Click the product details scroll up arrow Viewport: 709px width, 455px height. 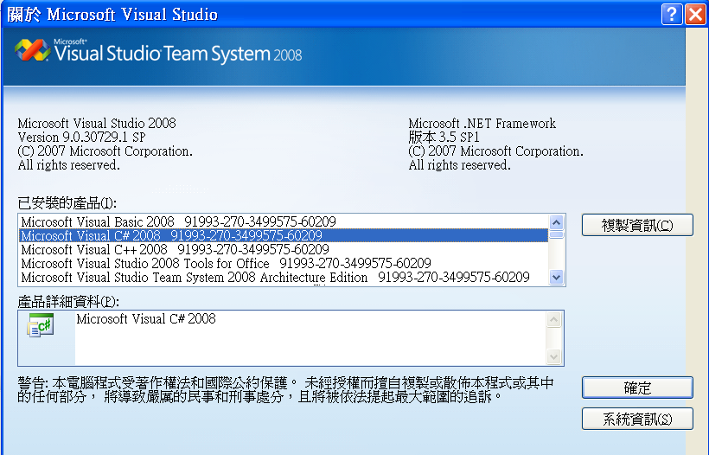pos(554,320)
